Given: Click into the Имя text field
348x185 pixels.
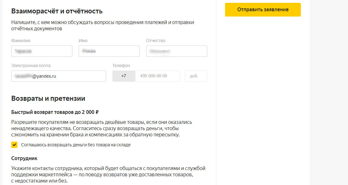Looking at the screenshot, I should pyautogui.click(x=109, y=51).
